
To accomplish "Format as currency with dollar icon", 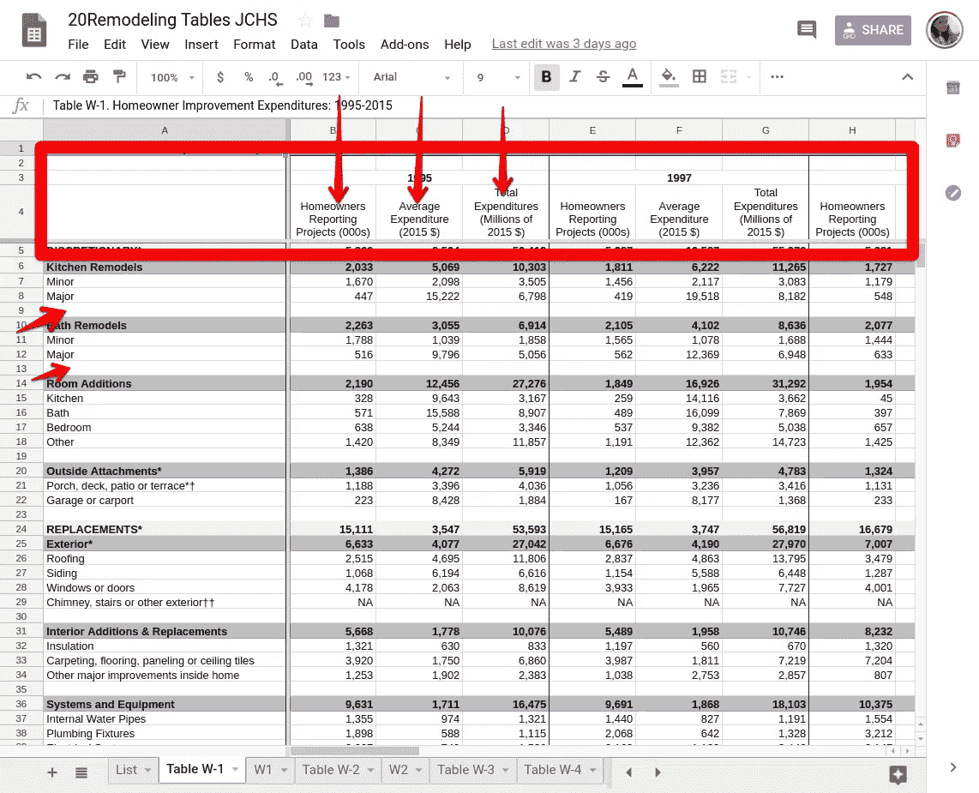I will (219, 77).
